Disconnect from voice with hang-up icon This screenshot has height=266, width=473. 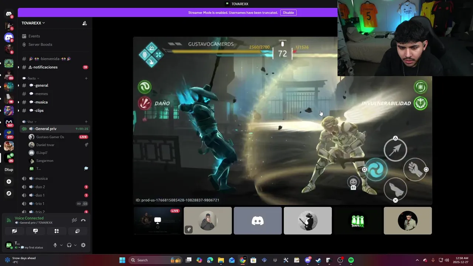click(83, 220)
